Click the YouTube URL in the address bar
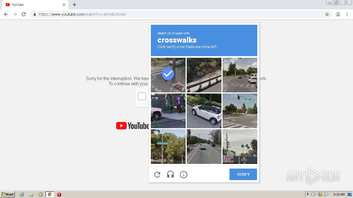Image resolution: width=353 pixels, height=198 pixels. pos(82,14)
